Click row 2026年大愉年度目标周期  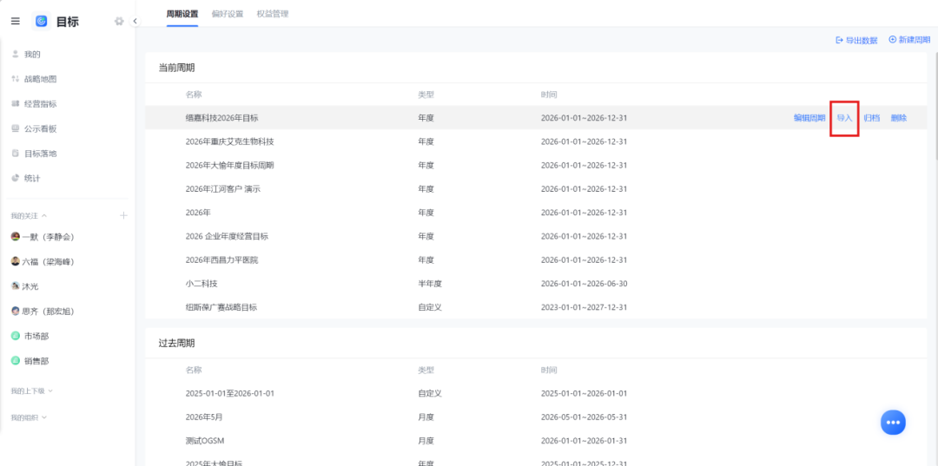pyautogui.click(x=536, y=165)
